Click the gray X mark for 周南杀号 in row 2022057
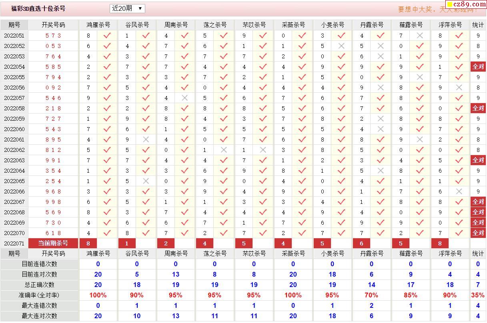The height and width of the screenshot is (323, 487). pyautogui.click(x=184, y=98)
